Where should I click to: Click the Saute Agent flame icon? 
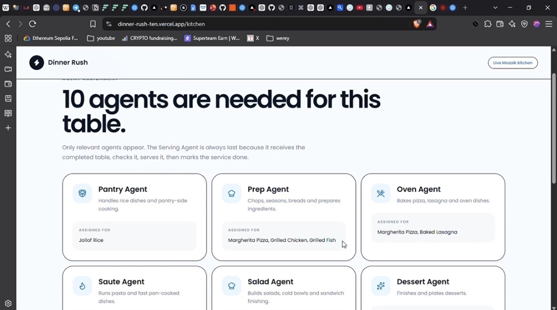pos(82,286)
